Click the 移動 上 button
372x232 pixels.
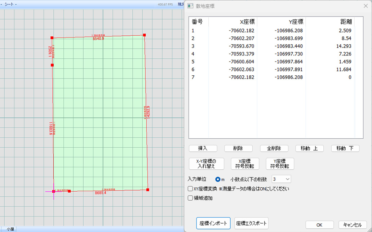click(309, 148)
